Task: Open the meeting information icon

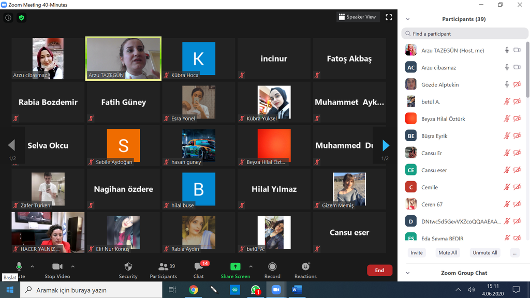Action: [8, 18]
